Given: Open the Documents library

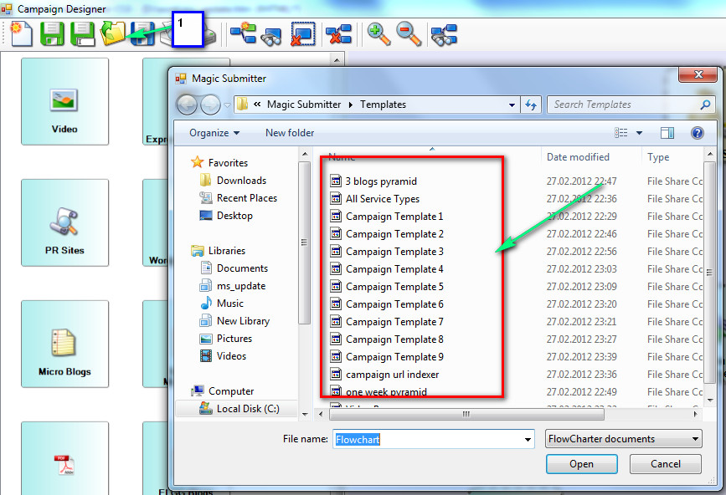Looking at the screenshot, I should click(x=234, y=268).
